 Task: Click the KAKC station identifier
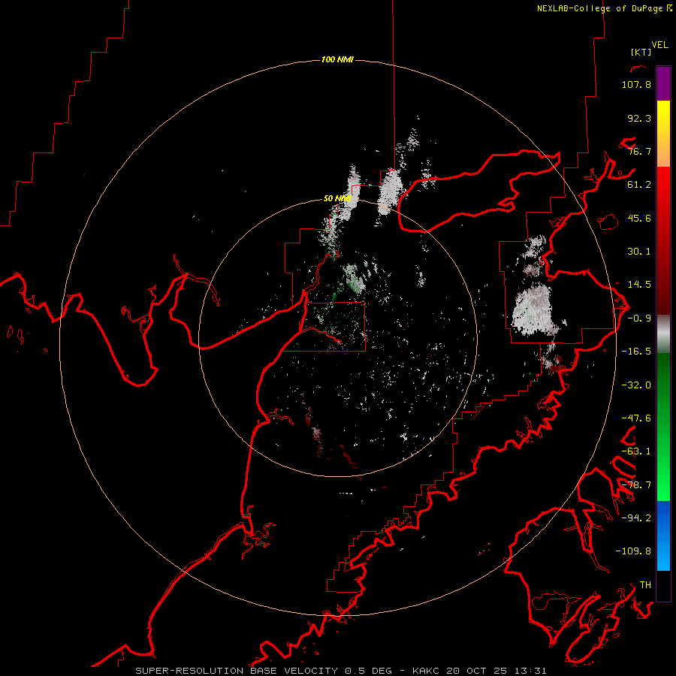(x=426, y=671)
